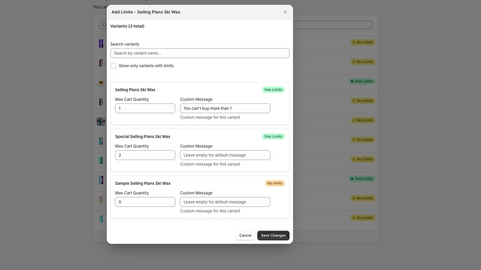Click the last No Limits badge in the background list
Image resolution: width=481 pixels, height=270 pixels.
363,218
